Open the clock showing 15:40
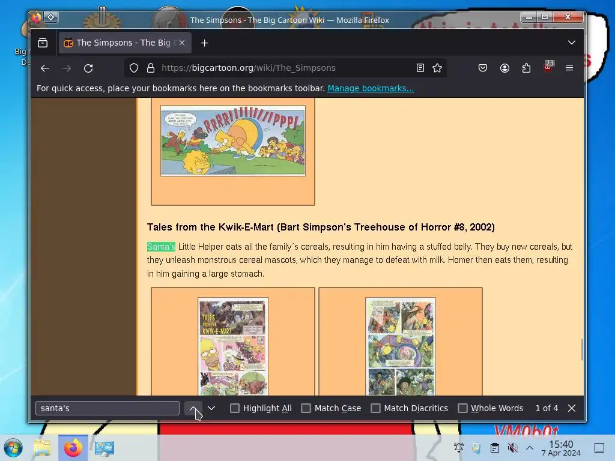Viewport: 615px width, 461px height. coord(561,448)
